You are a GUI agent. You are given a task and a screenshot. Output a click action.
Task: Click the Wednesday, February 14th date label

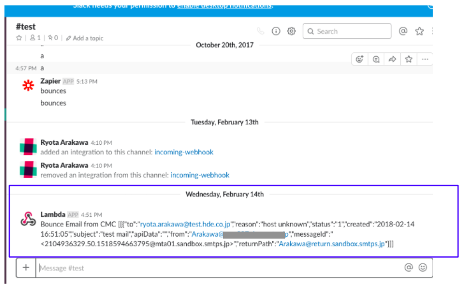tap(225, 195)
